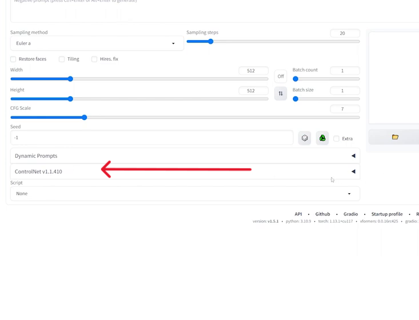This screenshot has height=320, width=419.
Task: Click the CFG Scale slider
Action: click(185, 117)
